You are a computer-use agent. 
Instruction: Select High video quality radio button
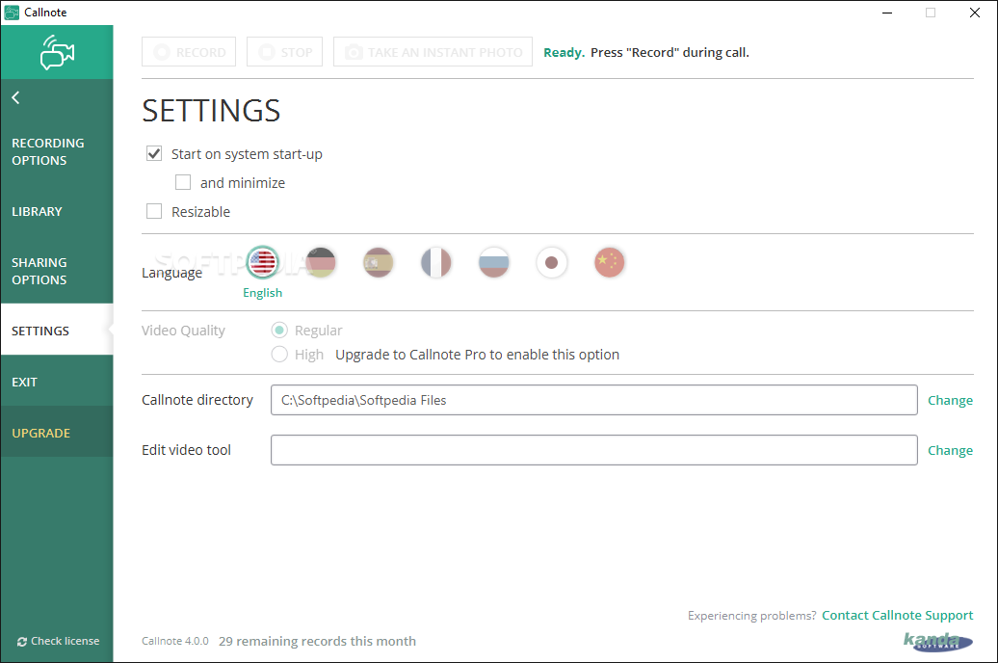click(x=279, y=354)
